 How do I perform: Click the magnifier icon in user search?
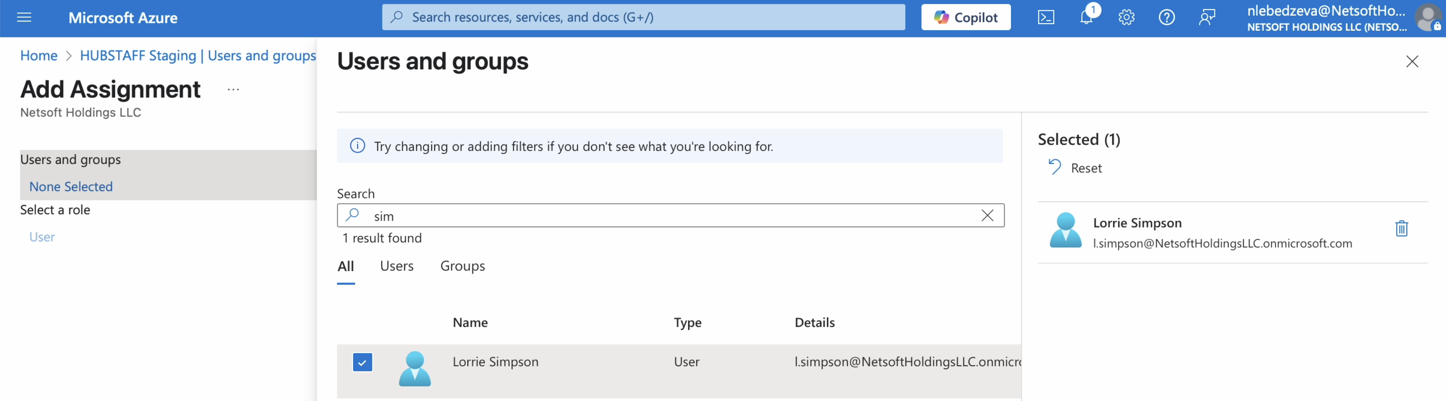[352, 215]
